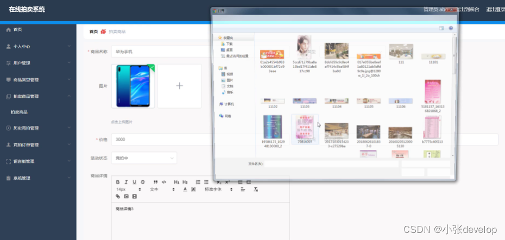Select the file named 79814007
This screenshot has width=505, height=240.
(305, 129)
